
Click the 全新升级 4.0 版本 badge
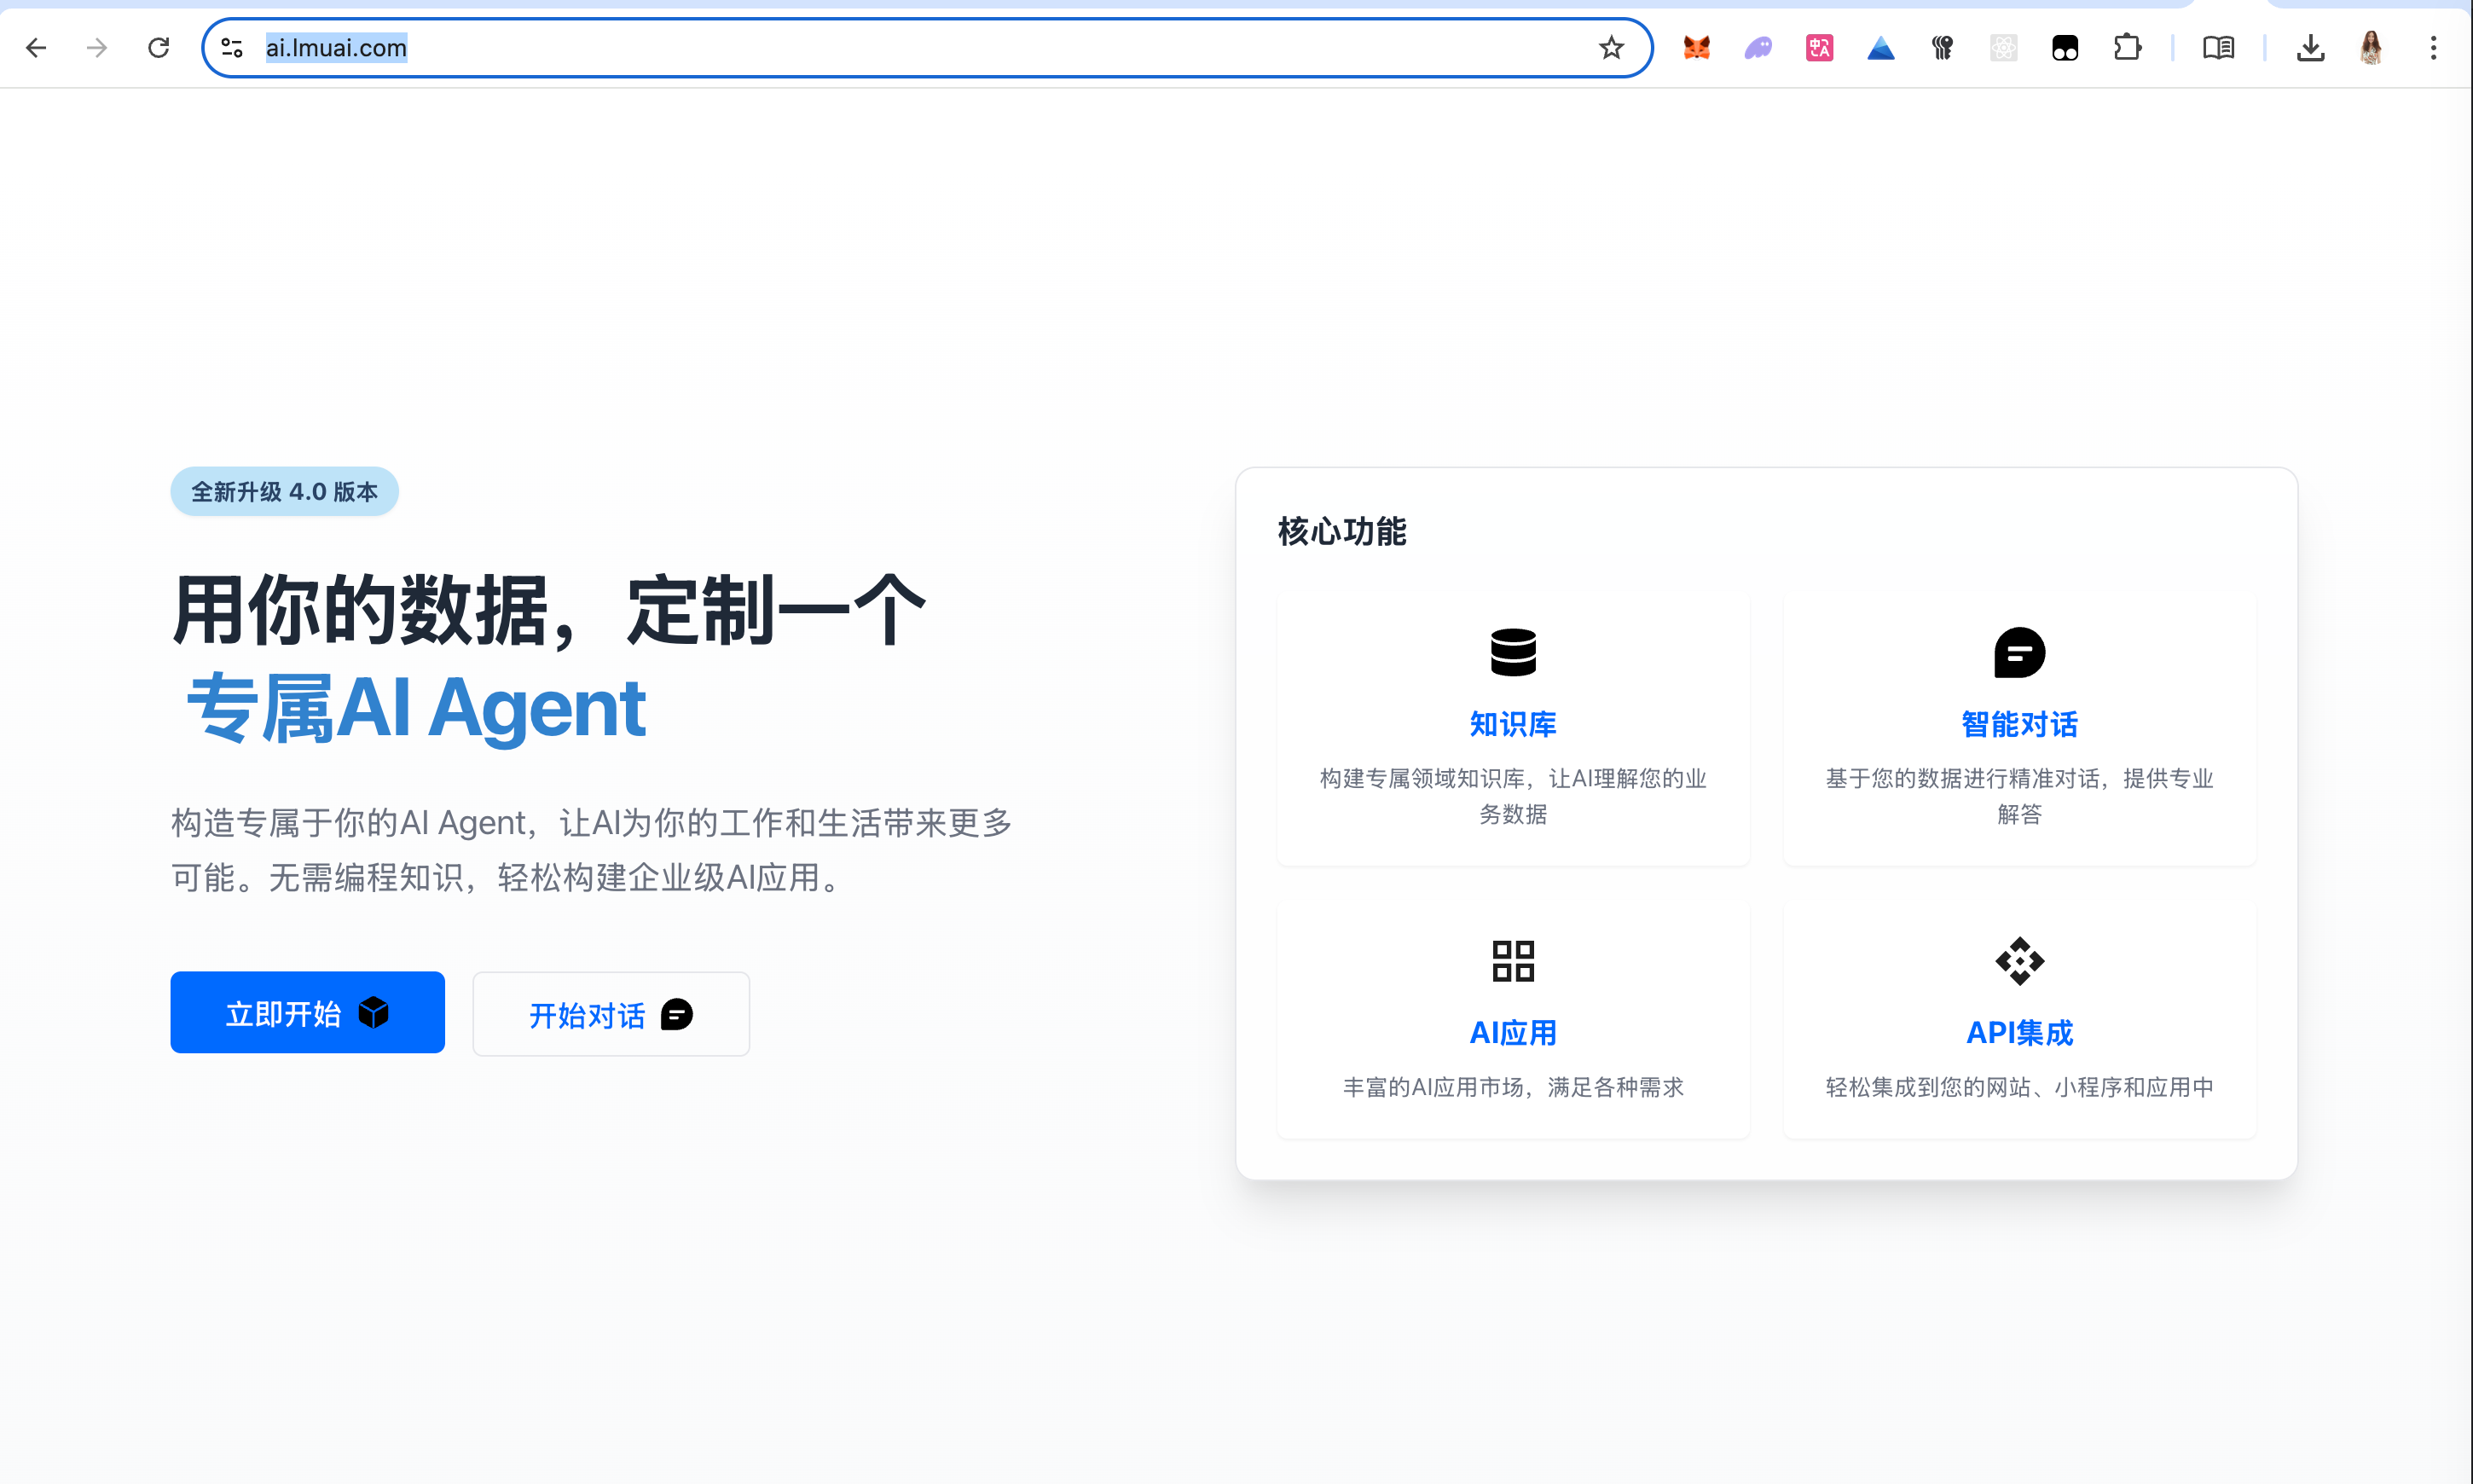pyautogui.click(x=284, y=491)
